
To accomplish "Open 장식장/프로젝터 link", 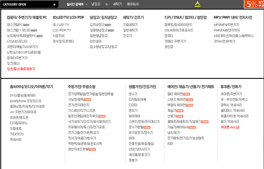I will pos(63,41).
